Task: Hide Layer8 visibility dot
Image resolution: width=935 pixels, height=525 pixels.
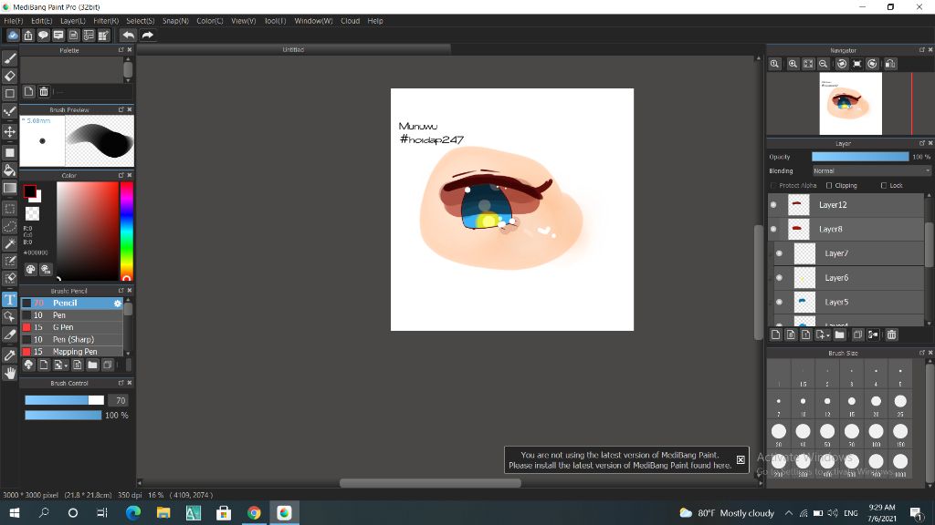Action: click(773, 229)
